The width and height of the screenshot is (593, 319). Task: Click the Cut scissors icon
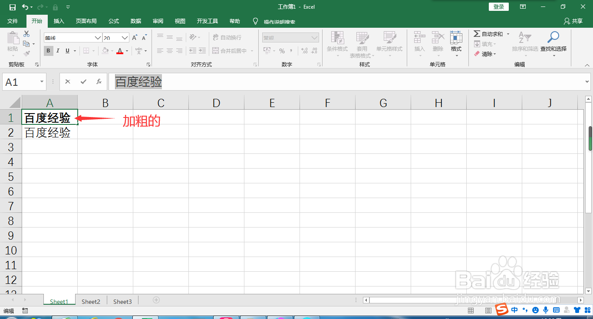click(x=26, y=34)
